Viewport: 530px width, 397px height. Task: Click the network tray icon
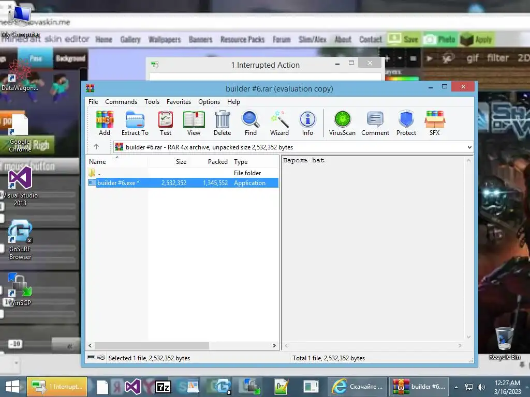click(x=469, y=387)
